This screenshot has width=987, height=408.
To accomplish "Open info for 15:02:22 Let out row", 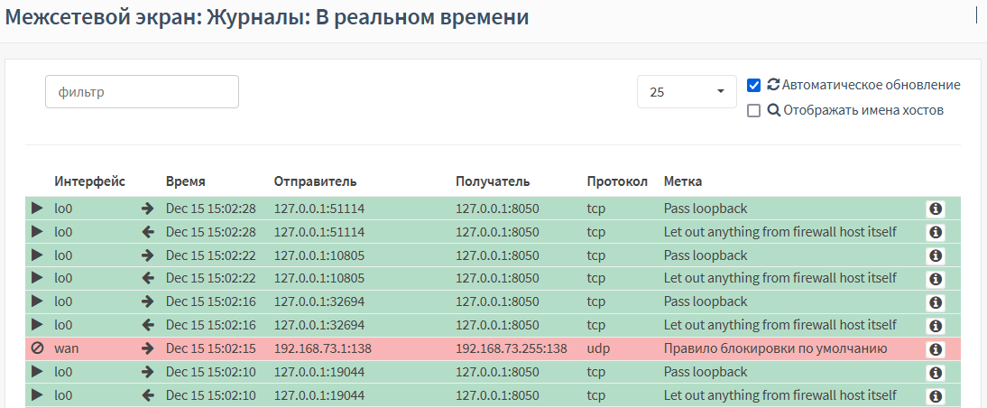I will click(936, 279).
